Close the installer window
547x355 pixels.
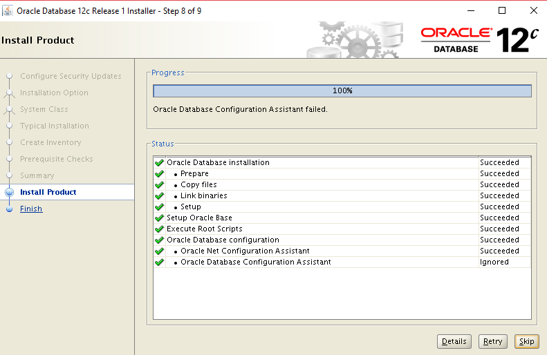tap(534, 11)
